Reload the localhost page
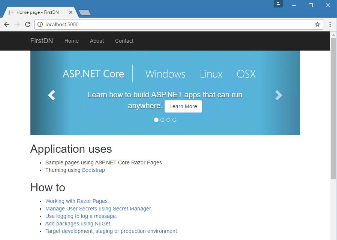This screenshot has width=337, height=240. coord(28,24)
